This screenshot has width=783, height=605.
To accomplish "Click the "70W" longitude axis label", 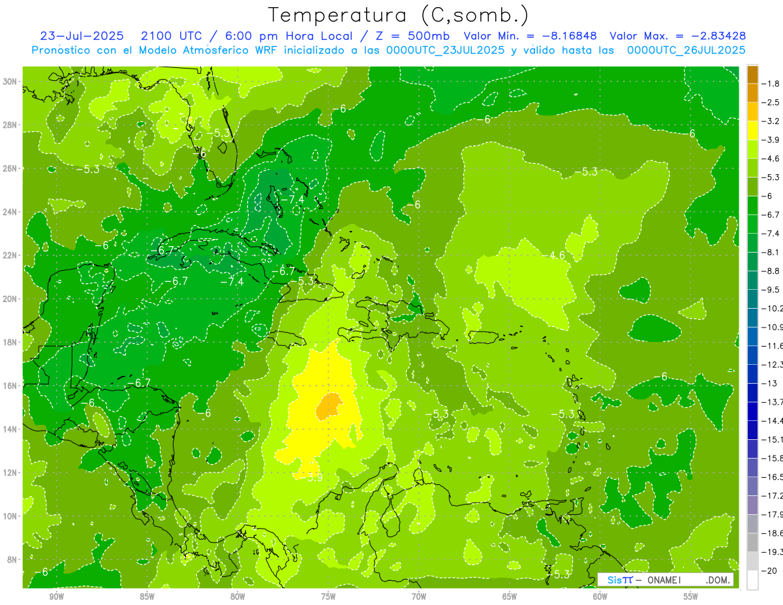I will (x=419, y=597).
